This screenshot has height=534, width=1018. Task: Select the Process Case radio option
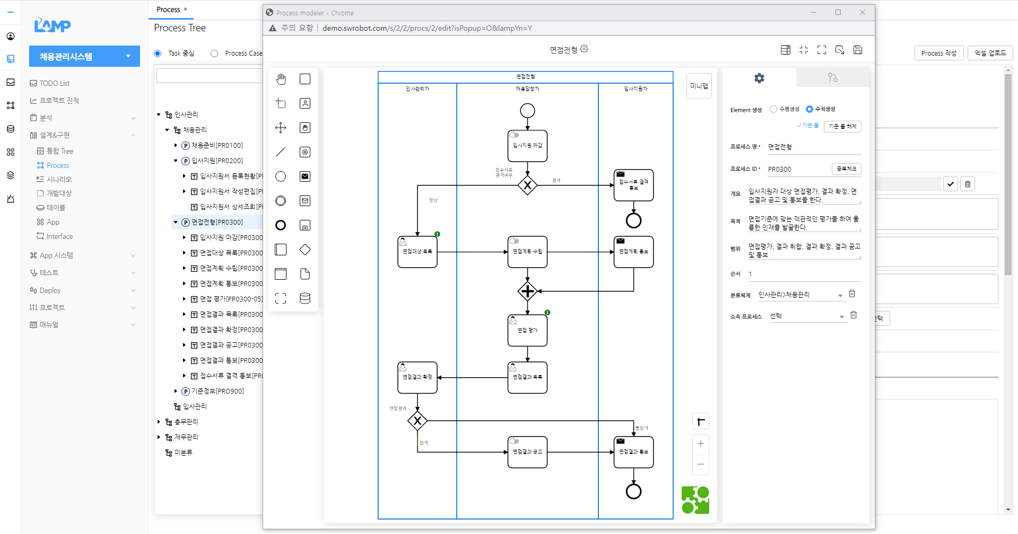[x=214, y=54]
